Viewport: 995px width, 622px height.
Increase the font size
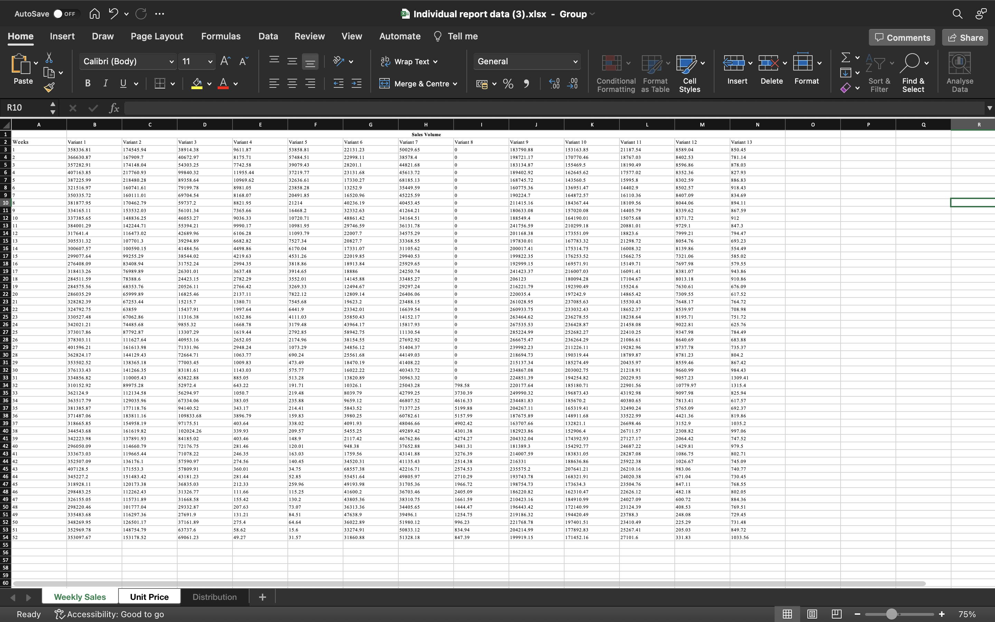(x=225, y=61)
